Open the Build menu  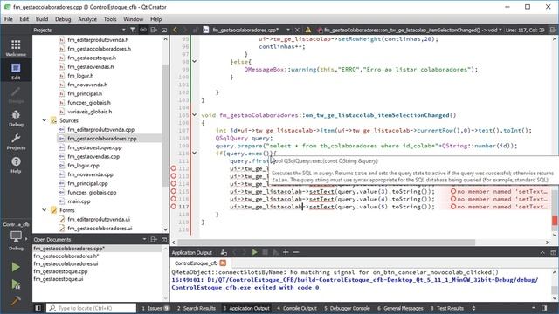point(42,19)
